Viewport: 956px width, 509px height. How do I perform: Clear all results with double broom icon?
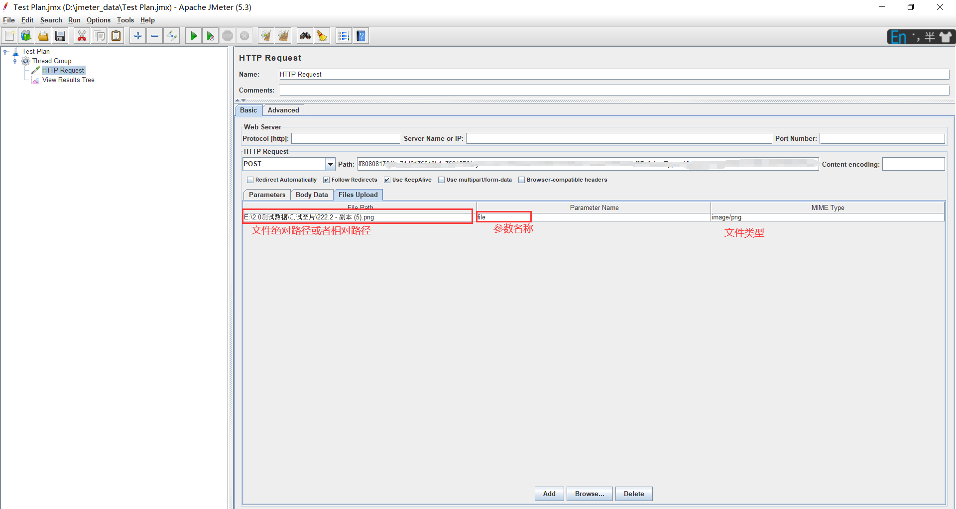pyautogui.click(x=283, y=36)
